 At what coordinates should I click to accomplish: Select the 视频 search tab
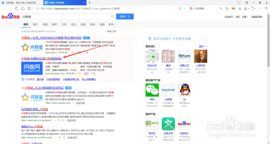pyautogui.click(x=102, y=24)
